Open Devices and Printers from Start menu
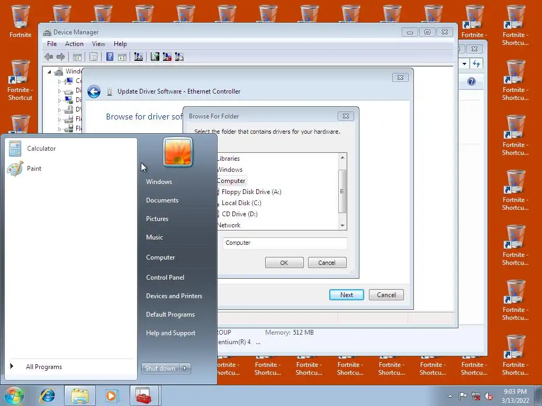Viewport: 542px width, 406px height. click(x=174, y=296)
